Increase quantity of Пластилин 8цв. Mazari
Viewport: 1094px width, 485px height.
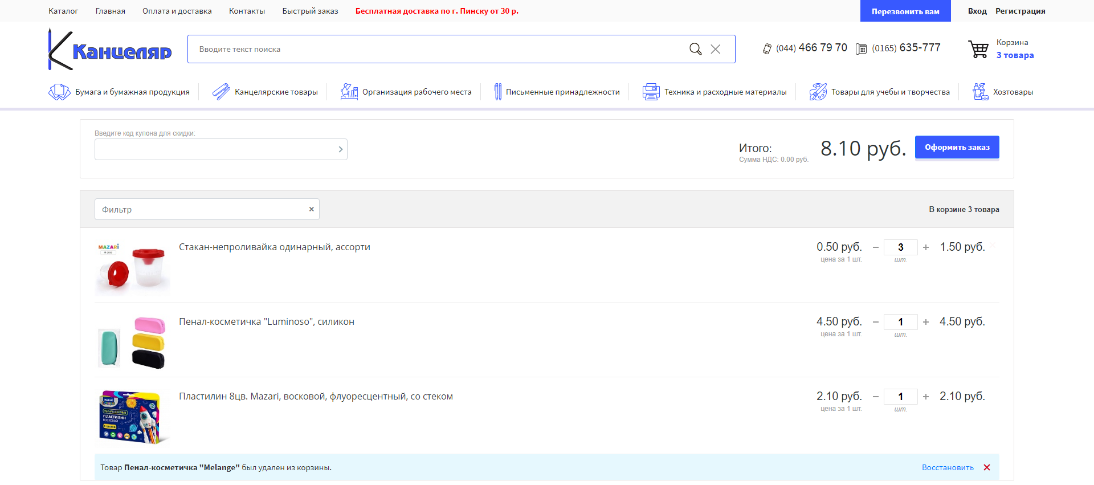[x=926, y=397]
